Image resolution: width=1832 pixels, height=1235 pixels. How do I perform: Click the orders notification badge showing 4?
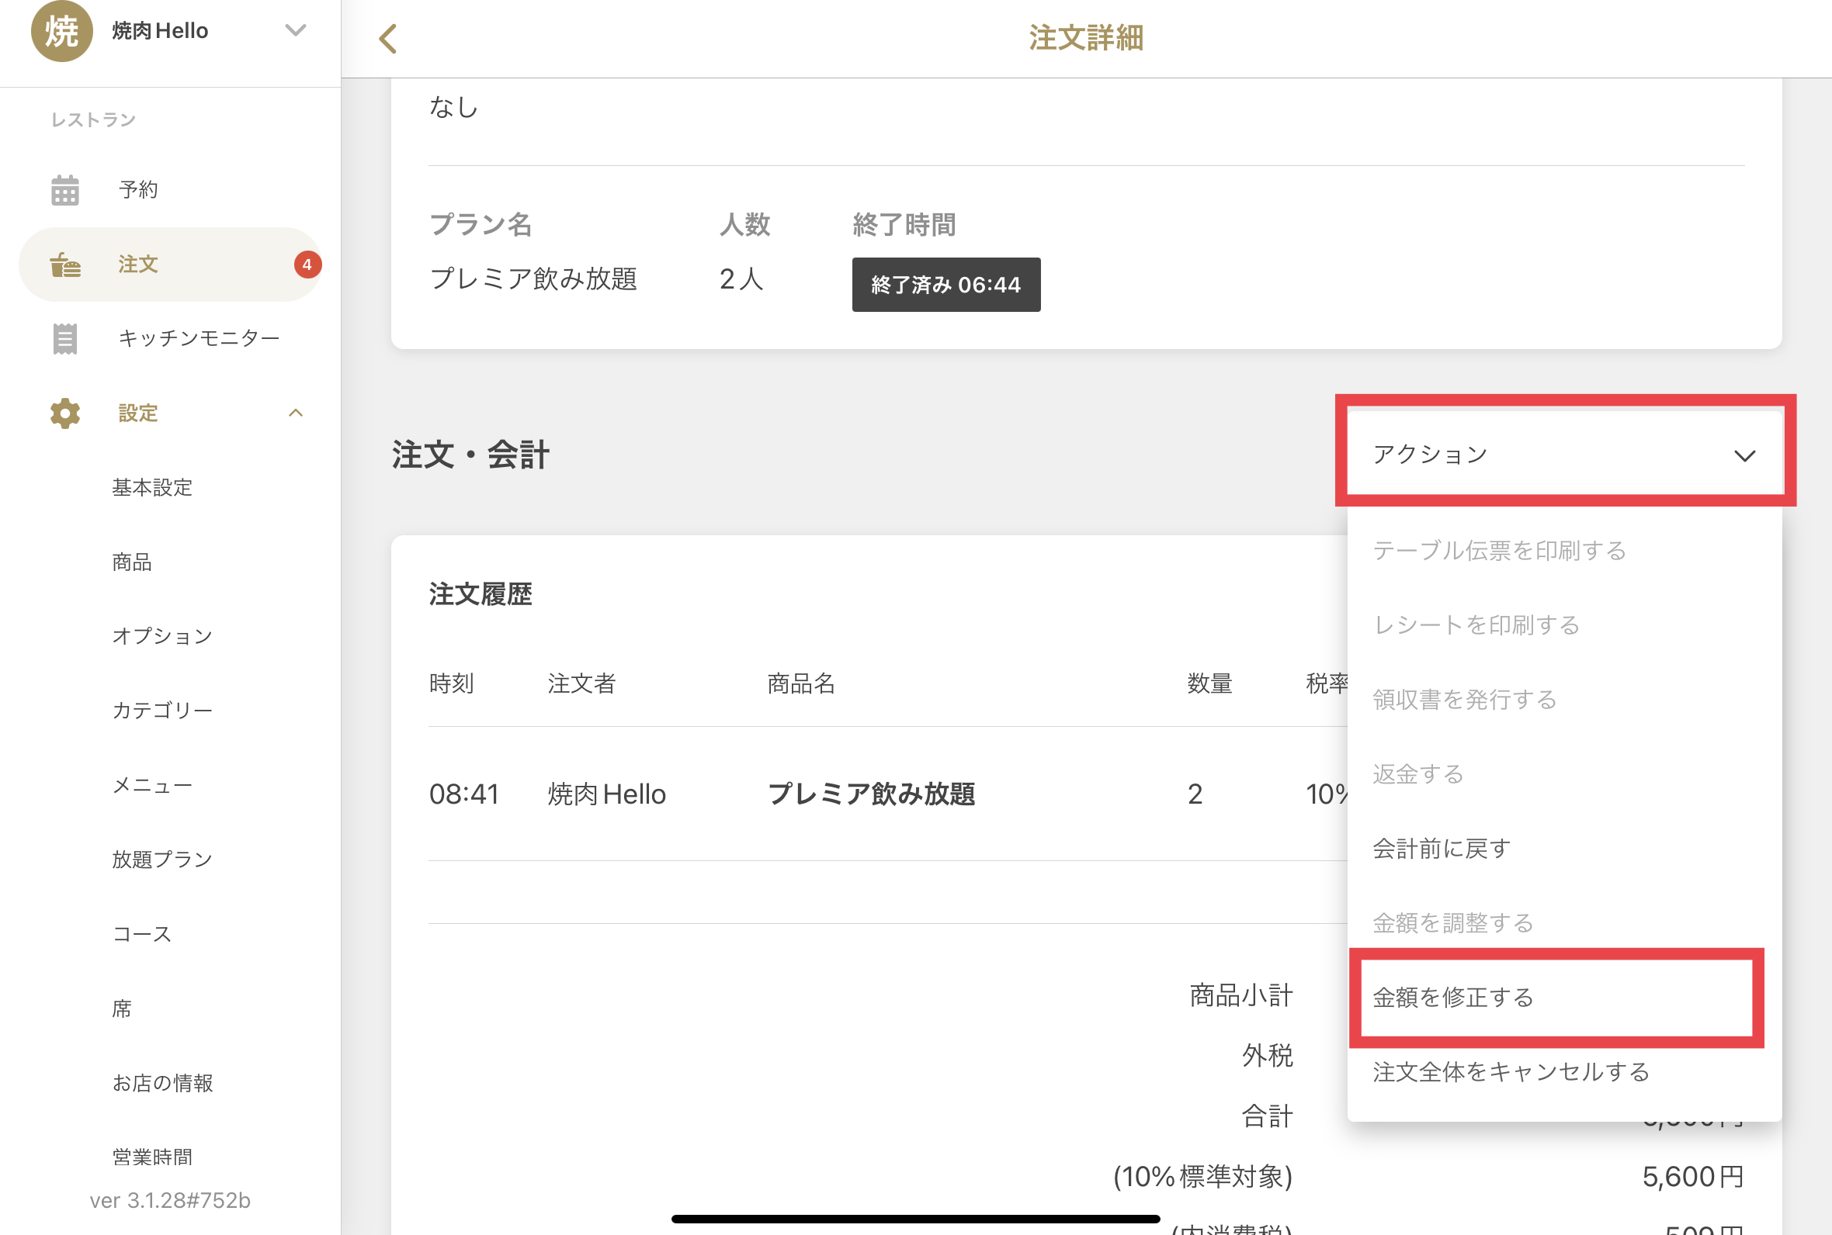pyautogui.click(x=307, y=265)
